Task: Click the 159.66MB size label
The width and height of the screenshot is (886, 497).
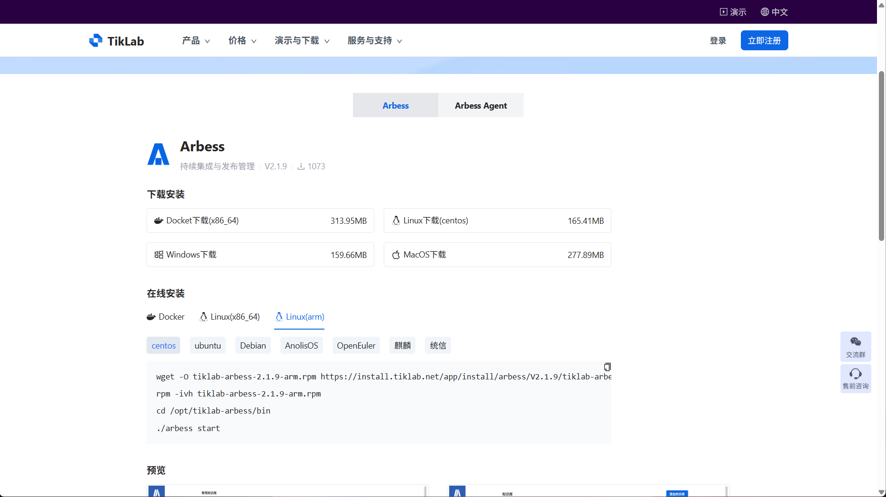Action: coord(349,255)
